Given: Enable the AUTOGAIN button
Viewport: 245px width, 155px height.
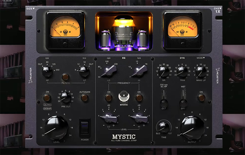Looking at the screenshot, I should pyautogui.click(x=85, y=98).
